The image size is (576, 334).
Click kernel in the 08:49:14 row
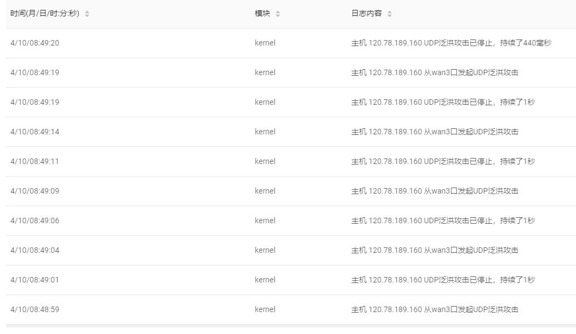point(265,132)
